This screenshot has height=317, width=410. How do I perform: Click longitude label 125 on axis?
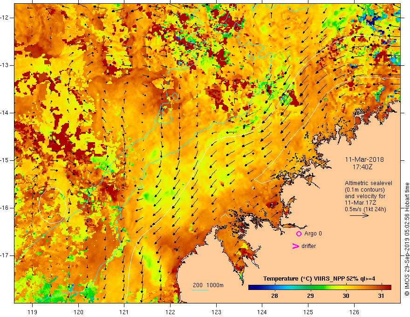(308, 312)
